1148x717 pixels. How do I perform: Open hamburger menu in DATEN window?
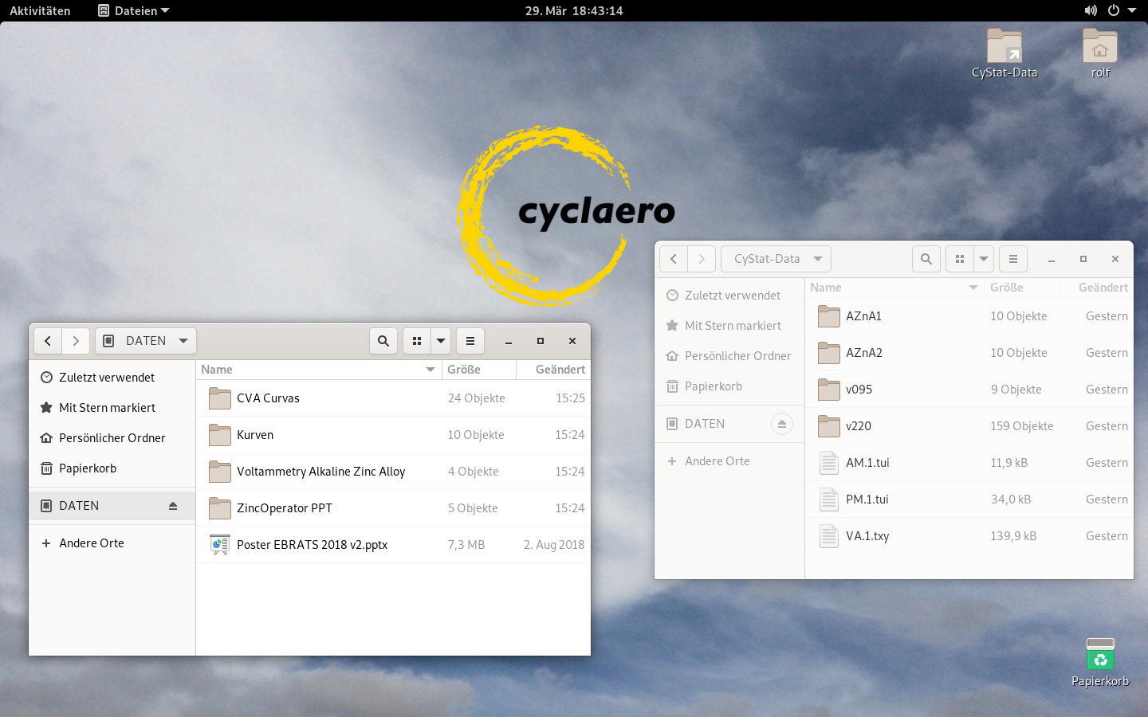point(470,341)
